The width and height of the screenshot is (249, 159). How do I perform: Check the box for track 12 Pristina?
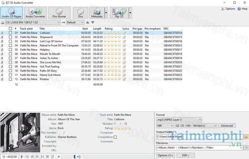(10, 79)
